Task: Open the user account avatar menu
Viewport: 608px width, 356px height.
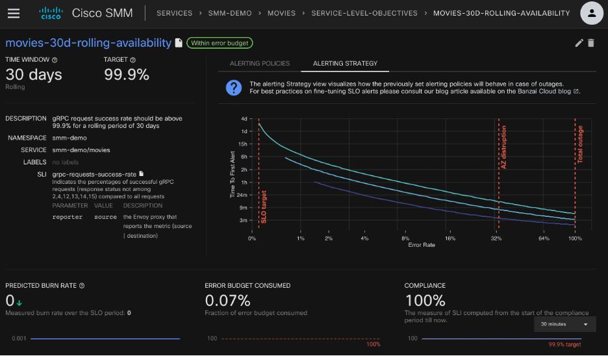Action: [x=590, y=13]
